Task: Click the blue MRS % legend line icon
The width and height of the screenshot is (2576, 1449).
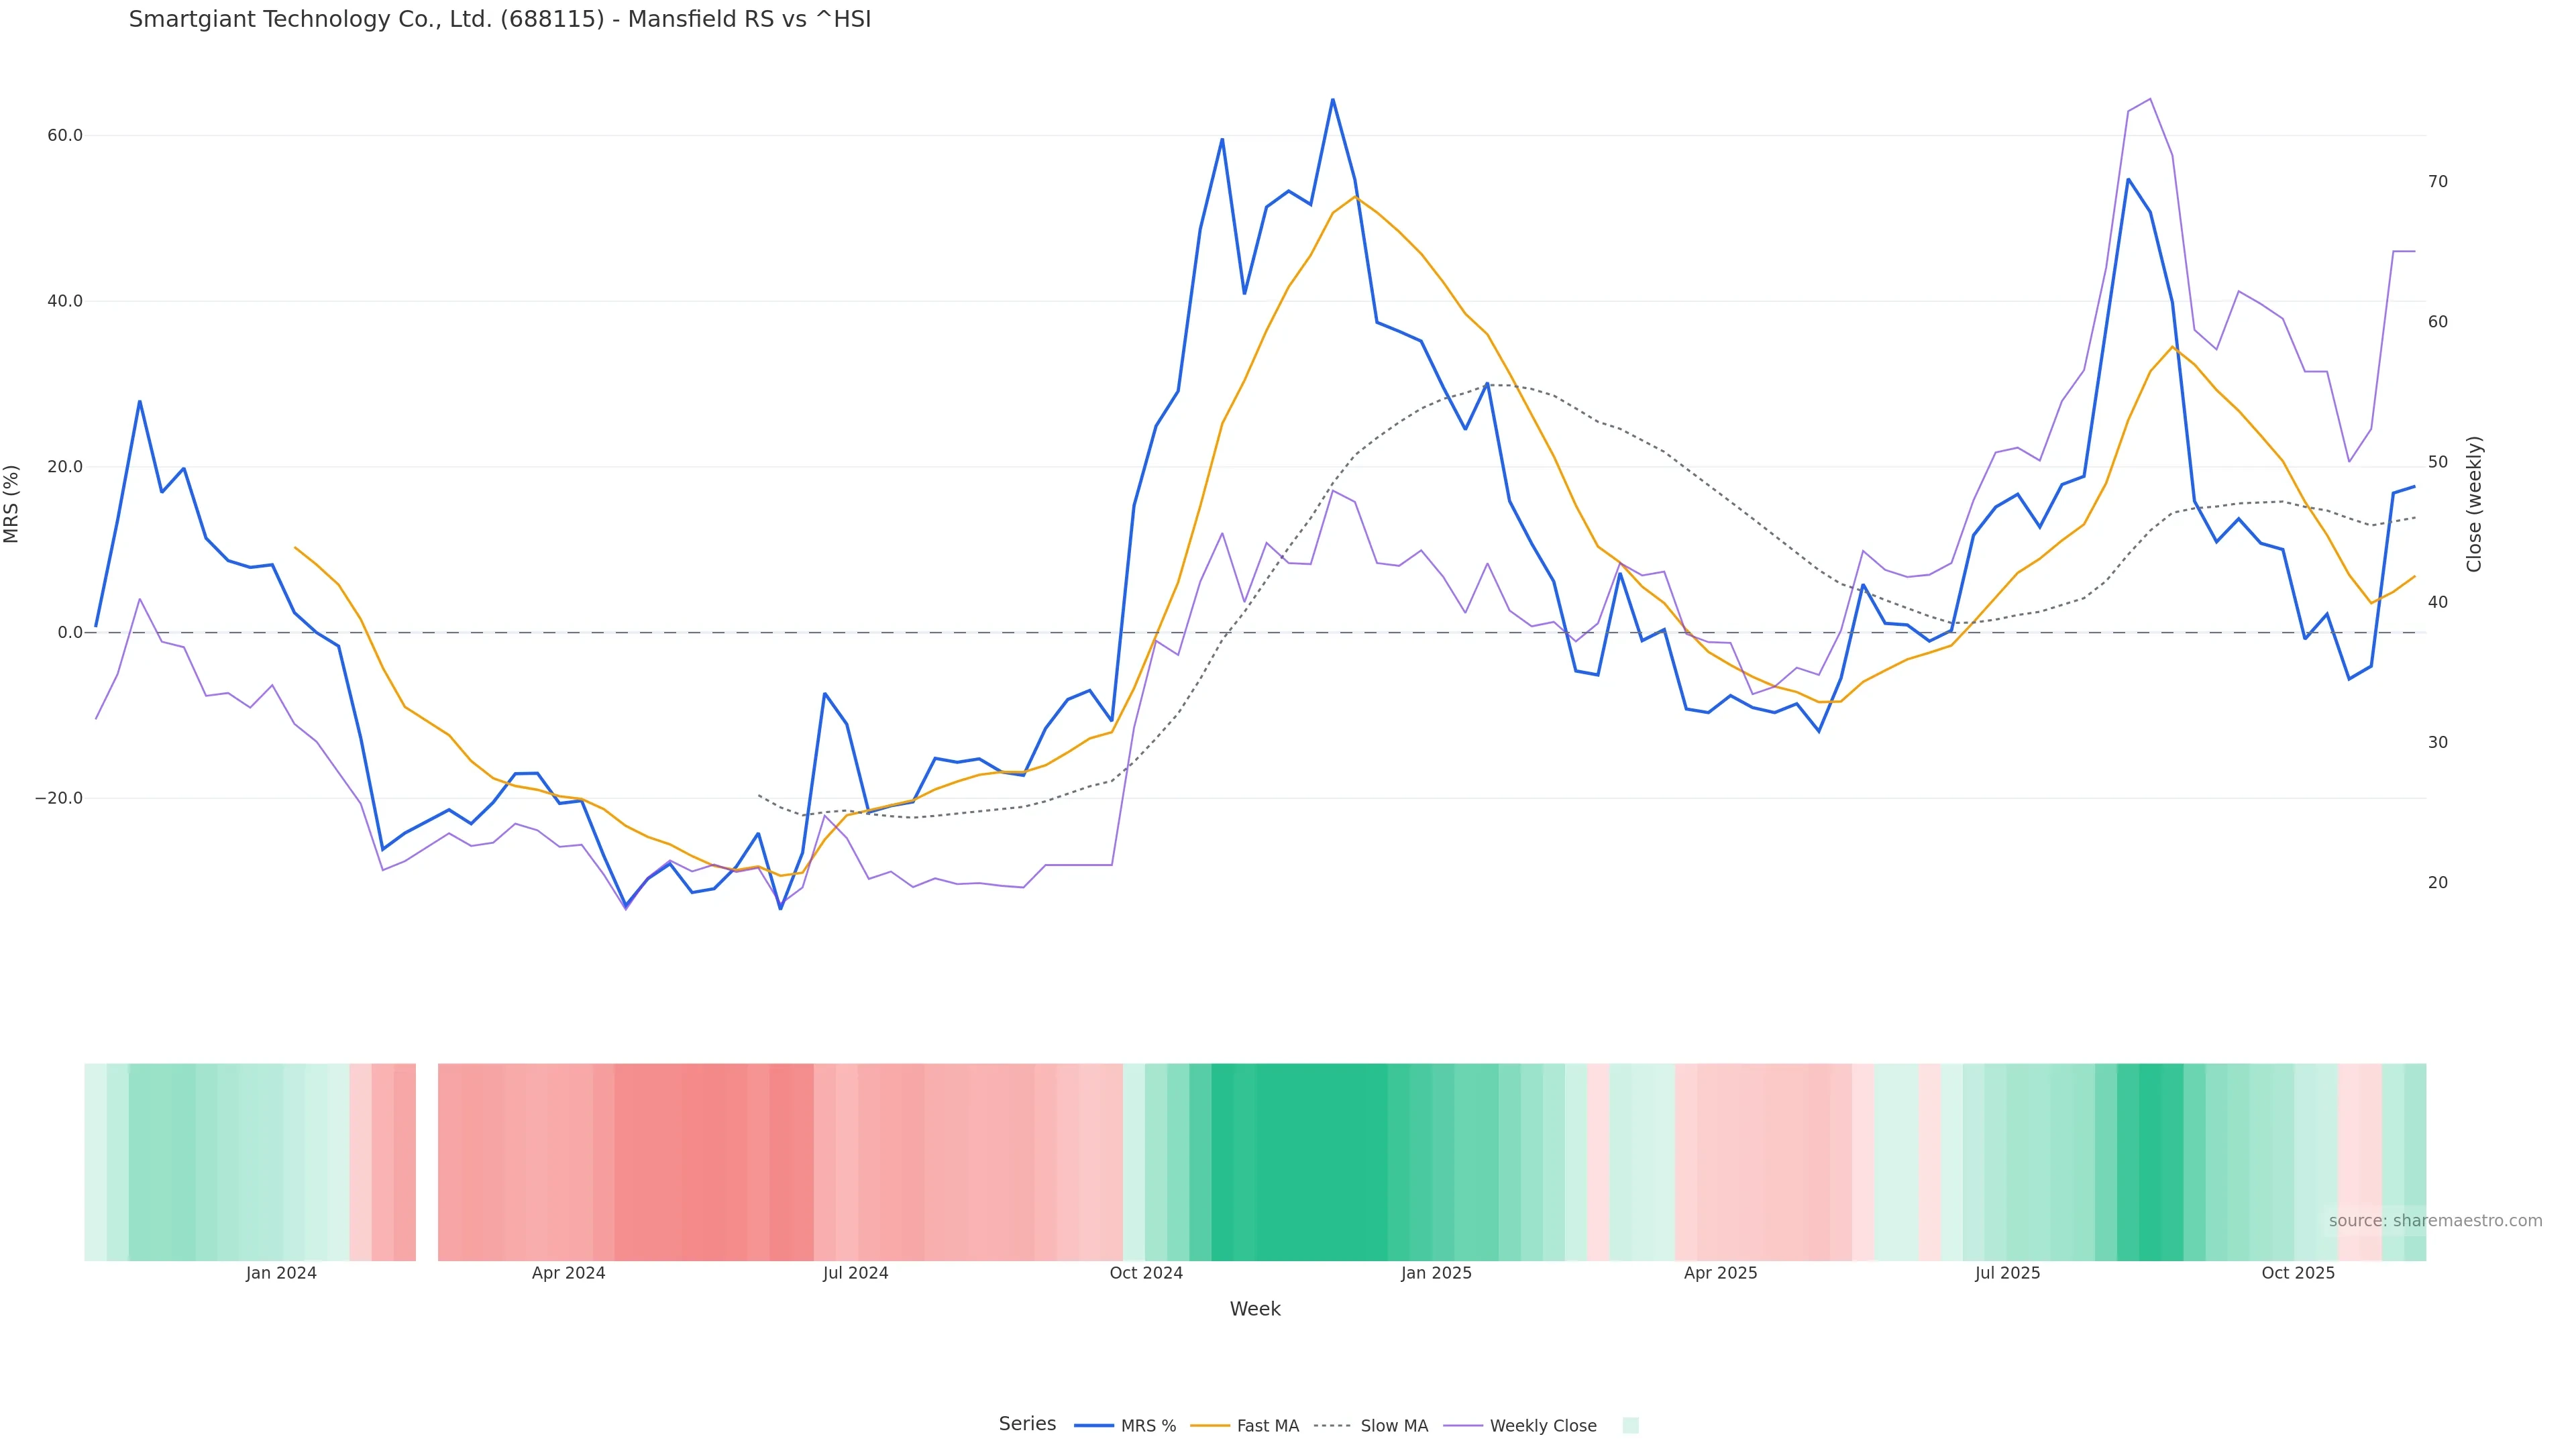Action: [1094, 1426]
